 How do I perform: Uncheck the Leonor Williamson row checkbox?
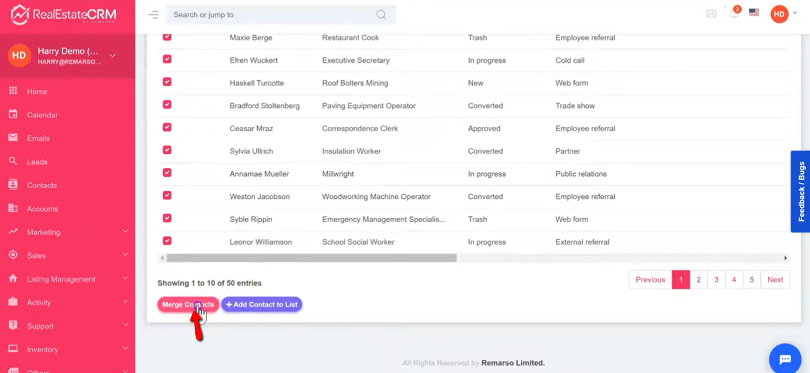click(x=167, y=241)
